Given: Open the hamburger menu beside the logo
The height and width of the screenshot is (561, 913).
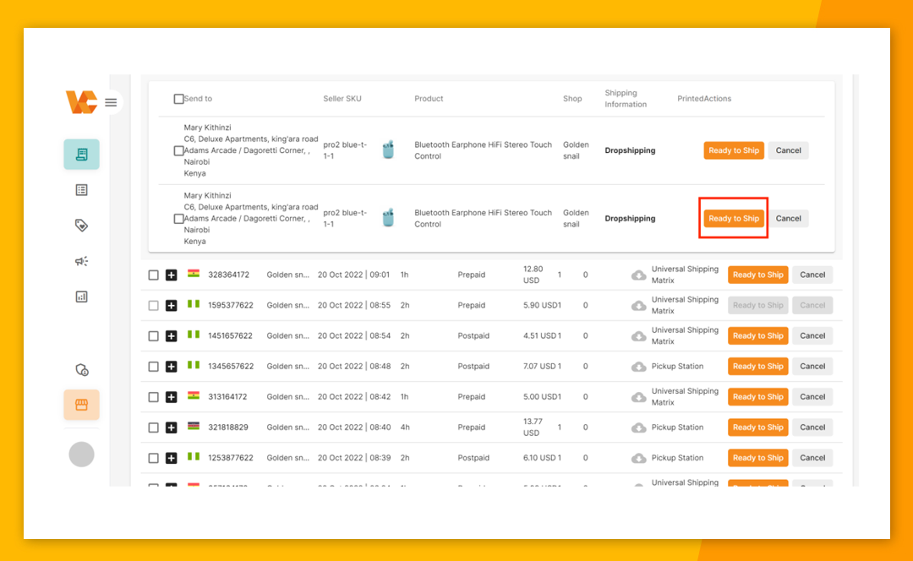Looking at the screenshot, I should click(111, 102).
